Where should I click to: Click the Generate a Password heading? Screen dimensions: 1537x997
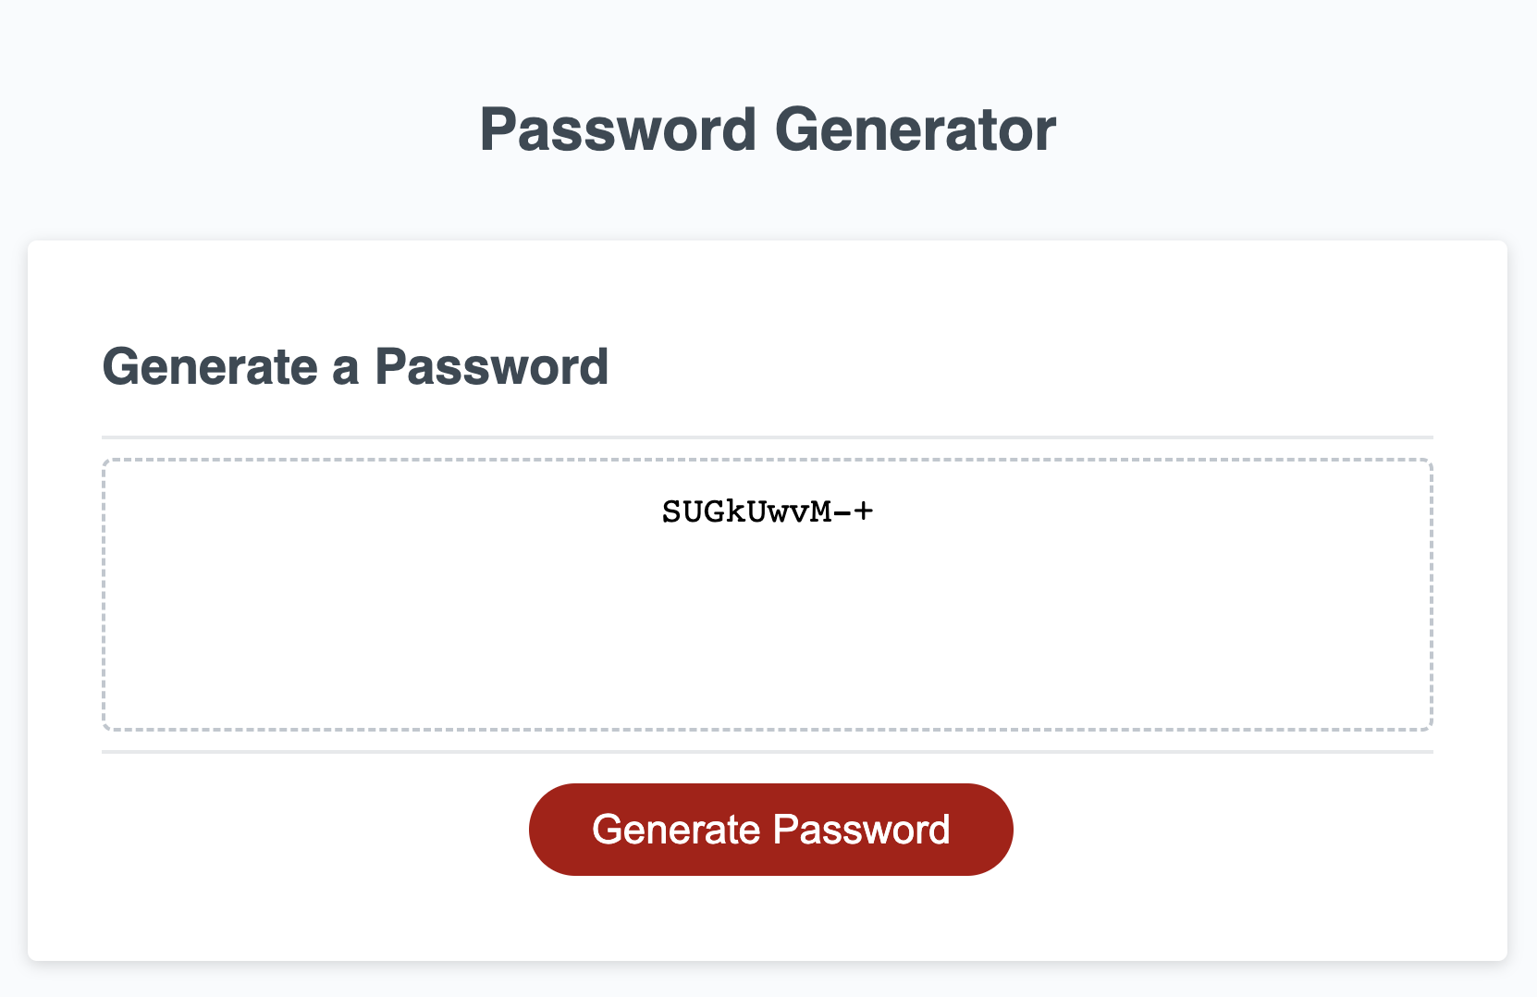357,366
